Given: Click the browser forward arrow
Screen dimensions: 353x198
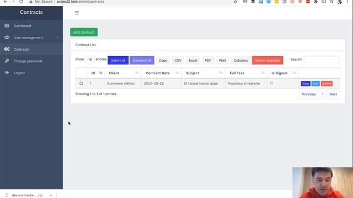Looking at the screenshot, I should [13, 2].
